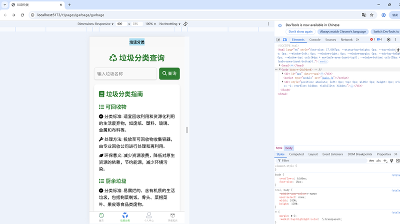The width and height of the screenshot is (400, 224).
Task: Open DevTools settings gear
Action: pos(388,39)
